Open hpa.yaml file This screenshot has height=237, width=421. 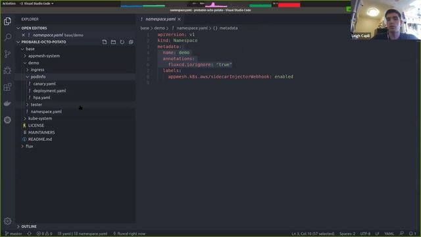[41, 97]
